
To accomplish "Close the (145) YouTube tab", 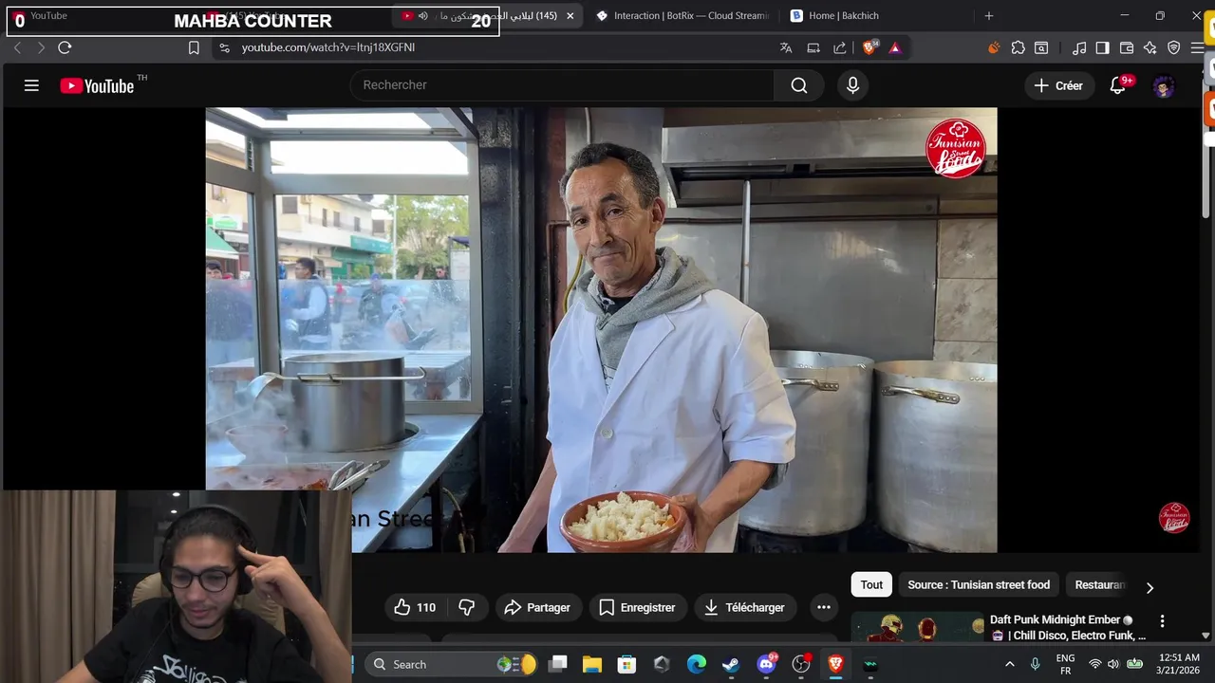I will (570, 16).
